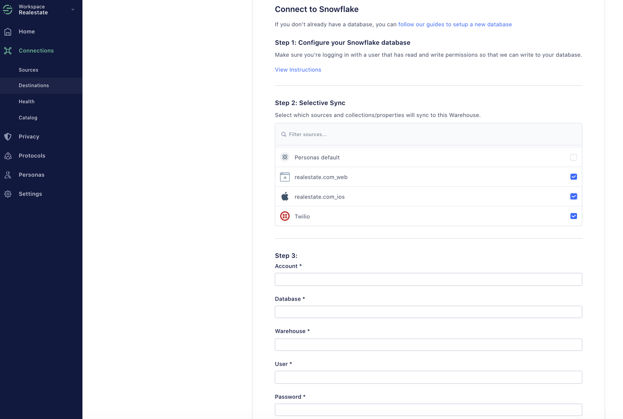Open the Health sidebar item

(26, 102)
